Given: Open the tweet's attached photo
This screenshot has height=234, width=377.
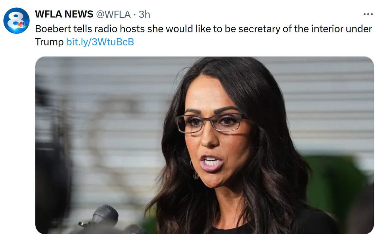Looking at the screenshot, I should [x=204, y=145].
